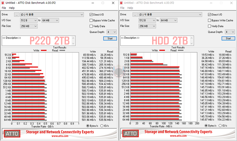Select 535.56 MB/s read value in P220 window
This screenshot has width=237, height=141.
(x=106, y=120)
